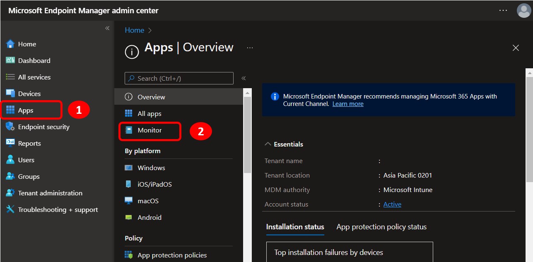Open the Users section
This screenshot has height=262, width=533.
point(27,160)
